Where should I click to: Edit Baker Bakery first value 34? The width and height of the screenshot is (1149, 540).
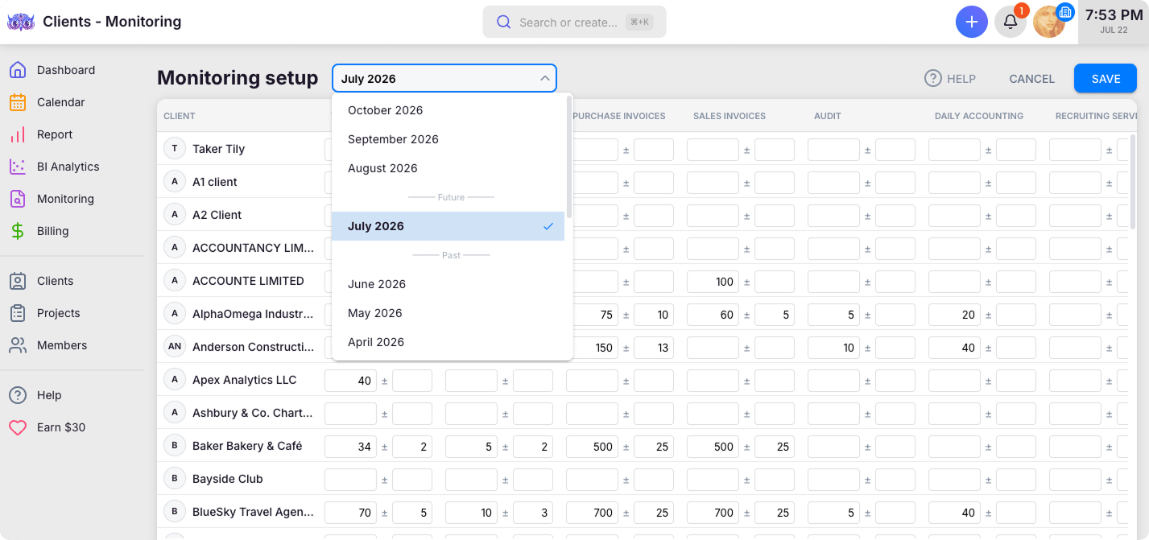tap(350, 447)
